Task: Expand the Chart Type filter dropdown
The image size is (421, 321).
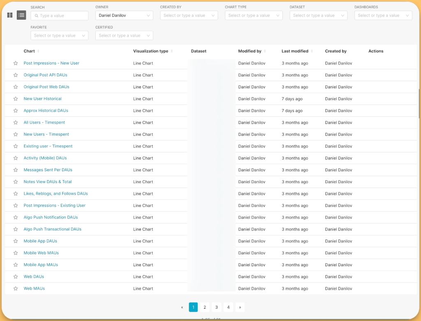Action: [254, 16]
